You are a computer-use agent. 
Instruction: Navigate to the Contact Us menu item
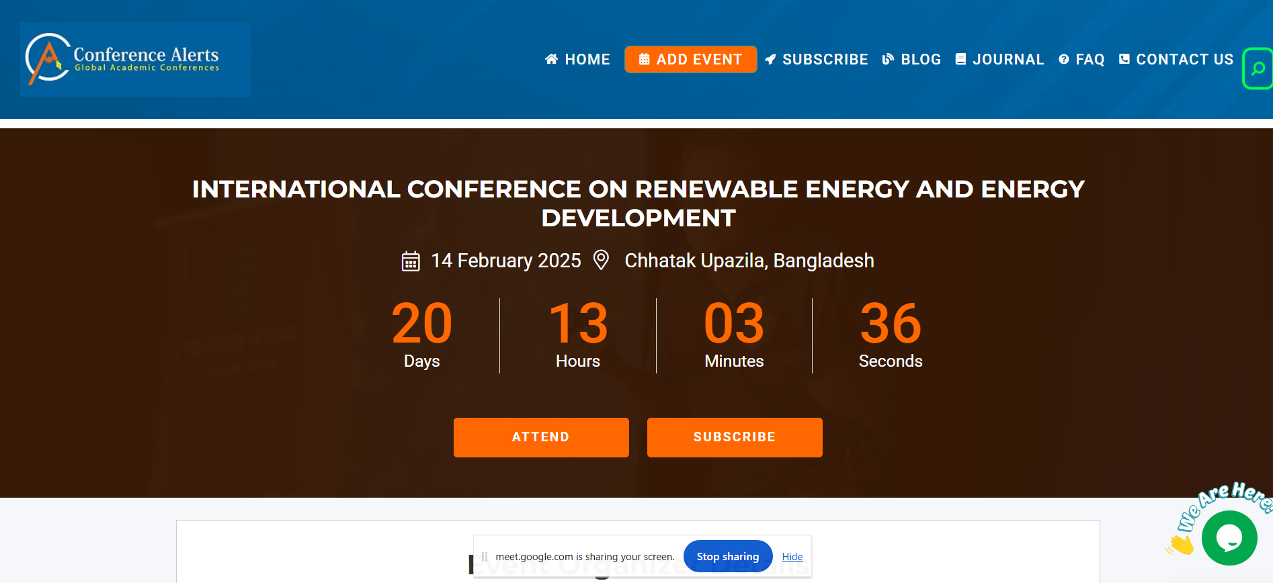point(1184,59)
